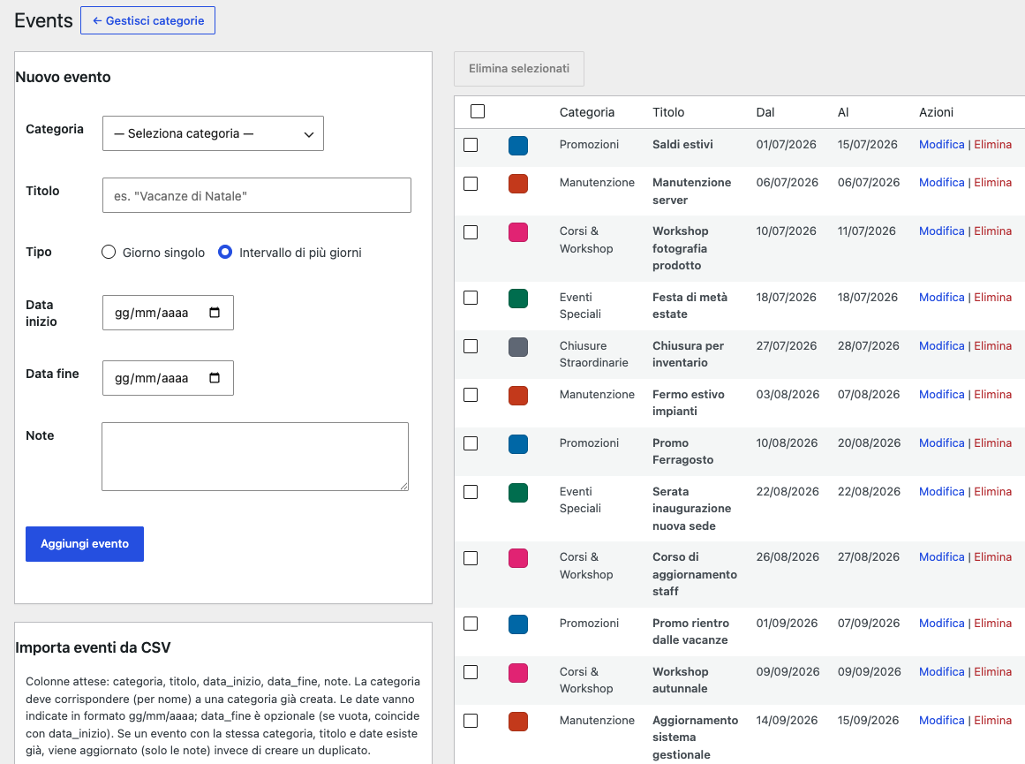Viewport: 1025px width, 764px height.
Task: Click Modifica for Workshop autunnale
Action: point(941,672)
